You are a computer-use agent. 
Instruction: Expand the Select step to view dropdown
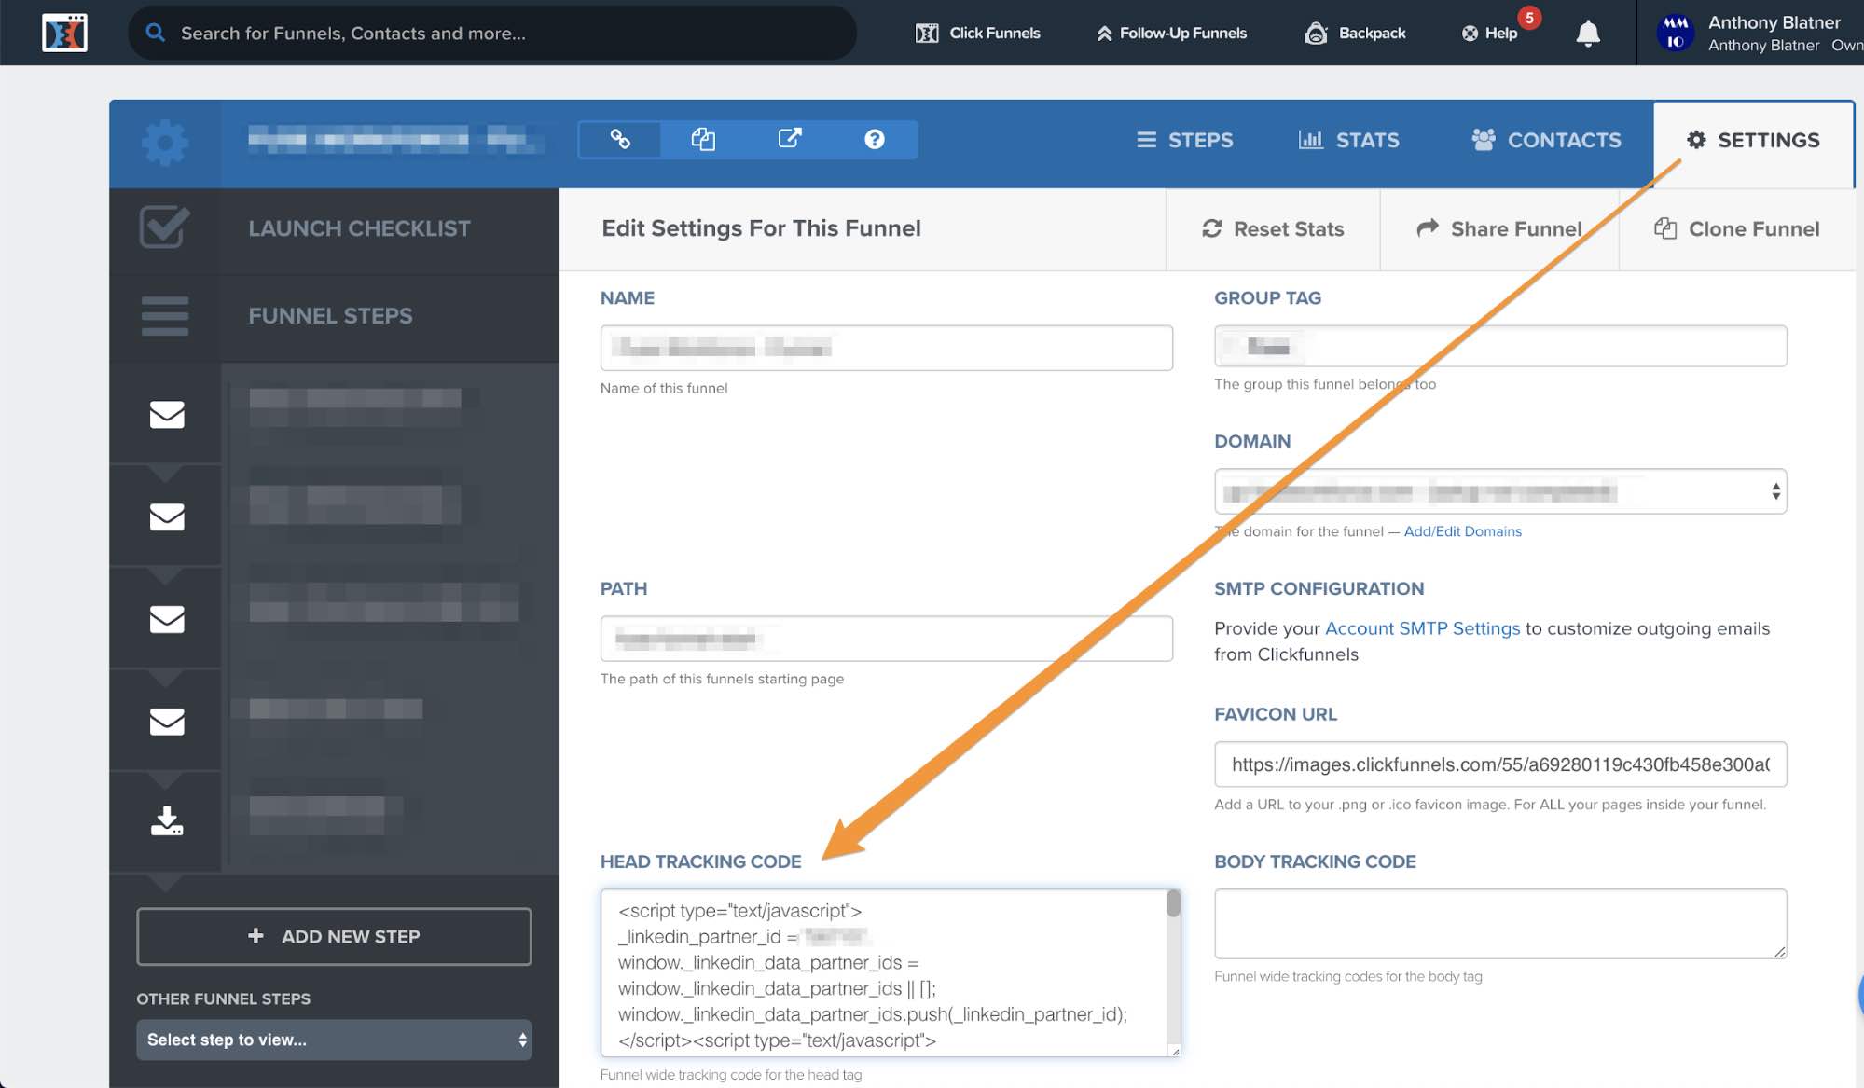pyautogui.click(x=334, y=1039)
